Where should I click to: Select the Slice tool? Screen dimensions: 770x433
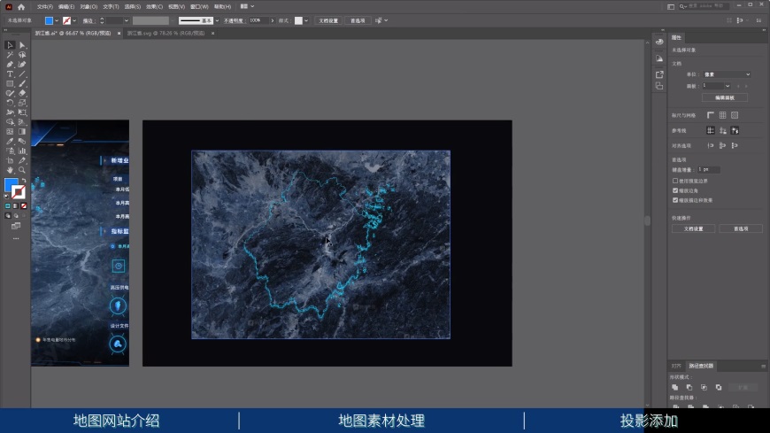tap(22, 160)
